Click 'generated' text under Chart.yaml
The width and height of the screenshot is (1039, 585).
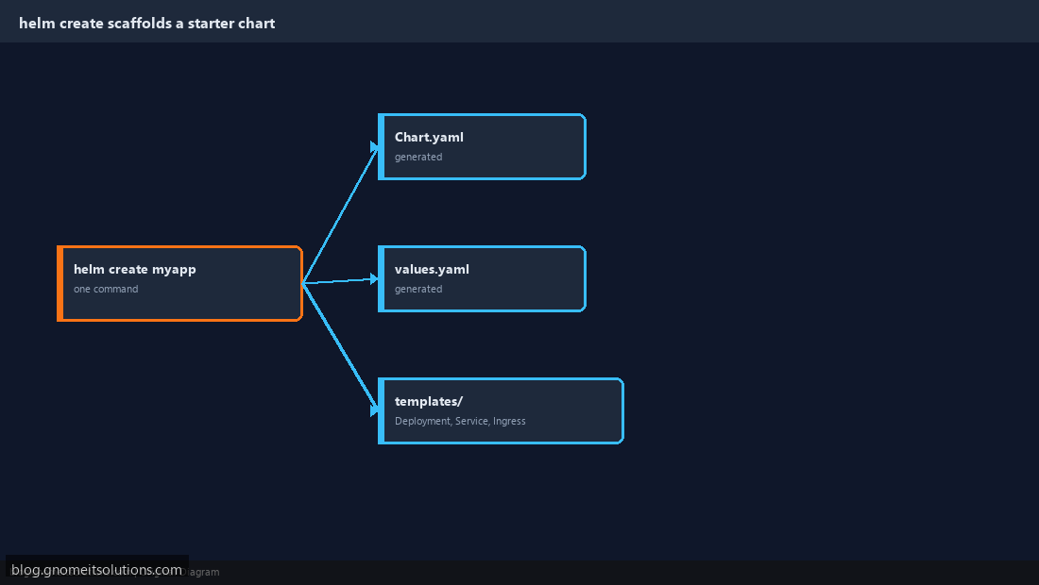tap(418, 157)
